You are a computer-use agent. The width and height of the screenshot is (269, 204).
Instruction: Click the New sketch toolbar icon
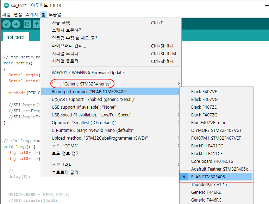click(x=27, y=24)
